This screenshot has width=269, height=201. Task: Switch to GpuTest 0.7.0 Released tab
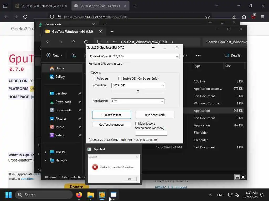coord(41,6)
